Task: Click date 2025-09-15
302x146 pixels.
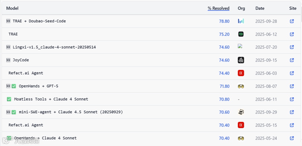Action: pyautogui.click(x=266, y=60)
